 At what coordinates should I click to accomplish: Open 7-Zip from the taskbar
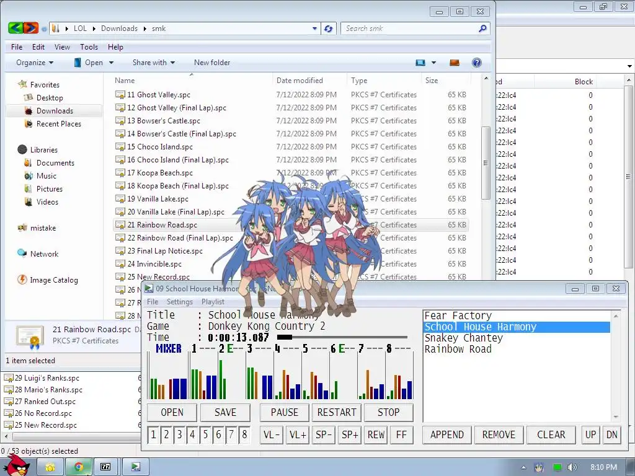pos(105,467)
